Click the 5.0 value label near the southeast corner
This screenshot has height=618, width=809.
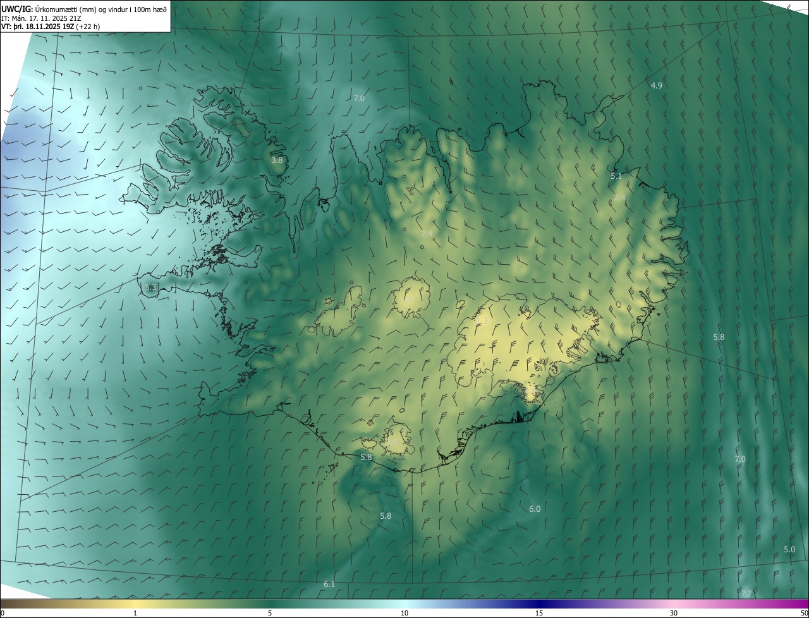pyautogui.click(x=789, y=550)
